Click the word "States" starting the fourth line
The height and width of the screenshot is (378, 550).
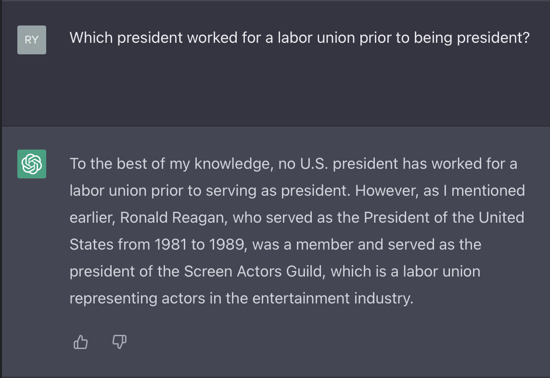tap(91, 244)
